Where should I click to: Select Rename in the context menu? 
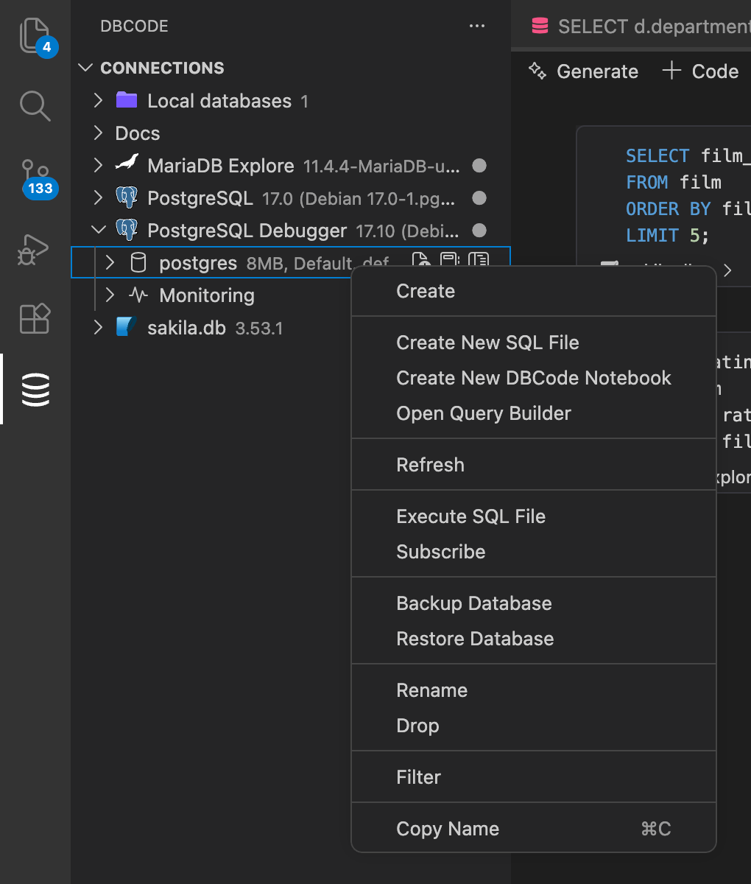point(534,690)
